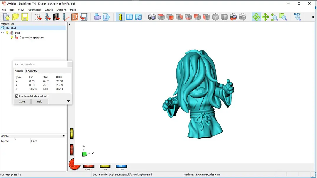Select Untitled in the Project Tree
The width and height of the screenshot is (317, 178).
[x=11, y=28]
